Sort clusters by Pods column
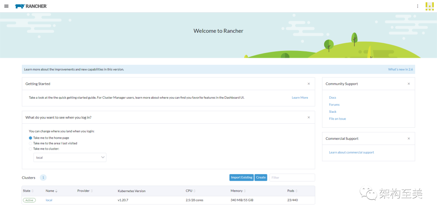437x213 pixels. click(x=293, y=191)
